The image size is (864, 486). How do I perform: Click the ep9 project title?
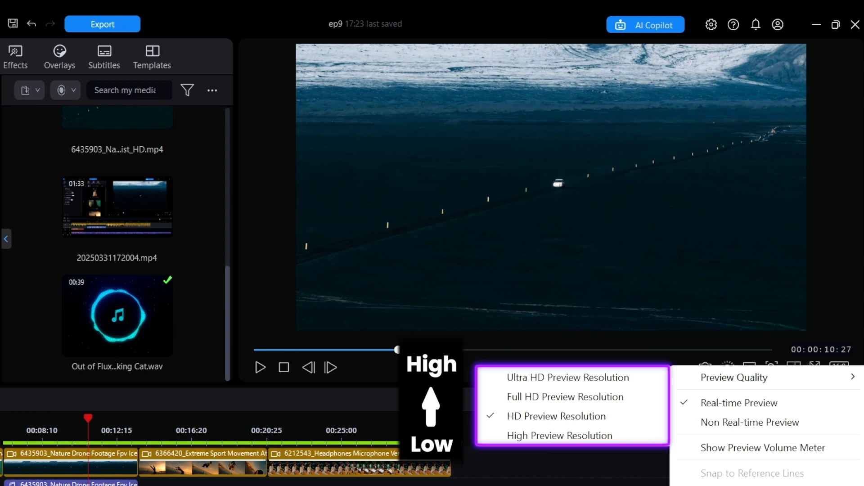(335, 24)
